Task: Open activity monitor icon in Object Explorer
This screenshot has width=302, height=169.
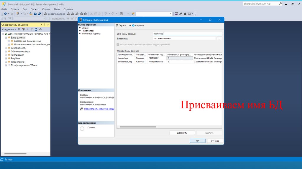Action: [x=40, y=29]
